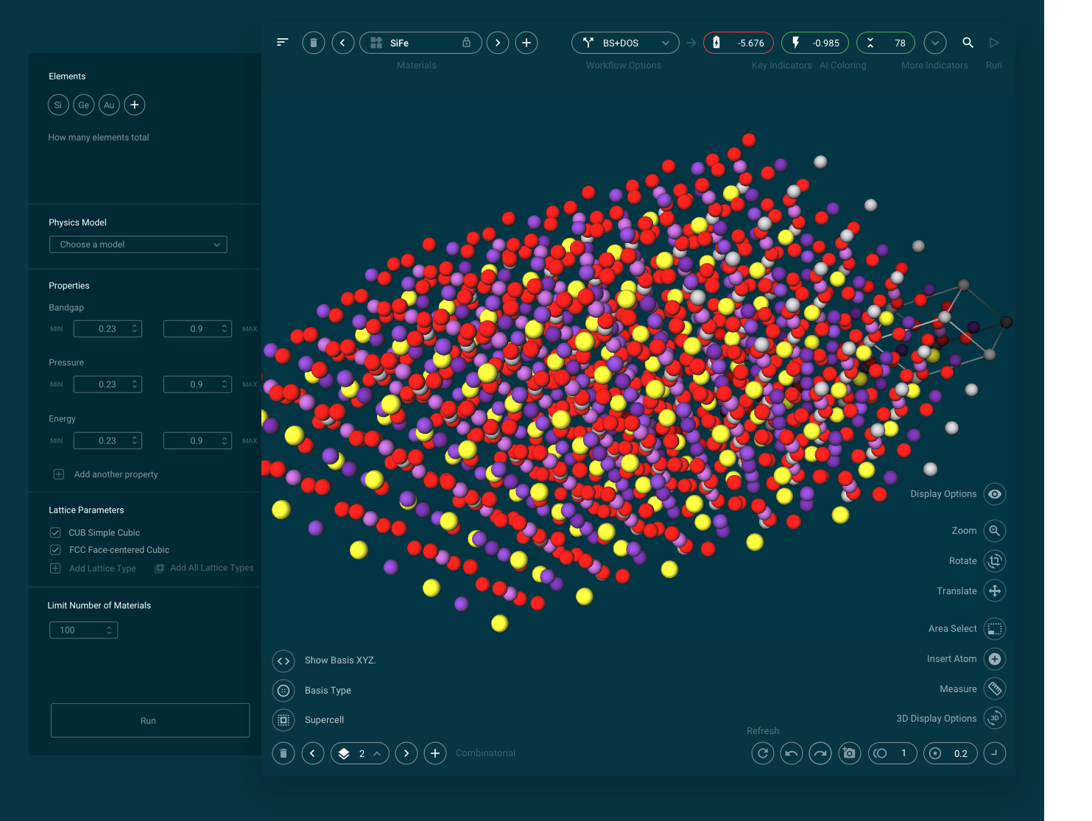Expand More Indicators chevron
This screenshot has height=821, width=1092.
[935, 43]
